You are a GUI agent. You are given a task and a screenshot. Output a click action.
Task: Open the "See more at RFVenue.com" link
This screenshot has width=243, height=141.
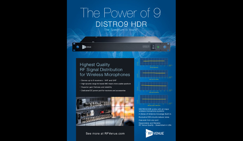coord(105,134)
